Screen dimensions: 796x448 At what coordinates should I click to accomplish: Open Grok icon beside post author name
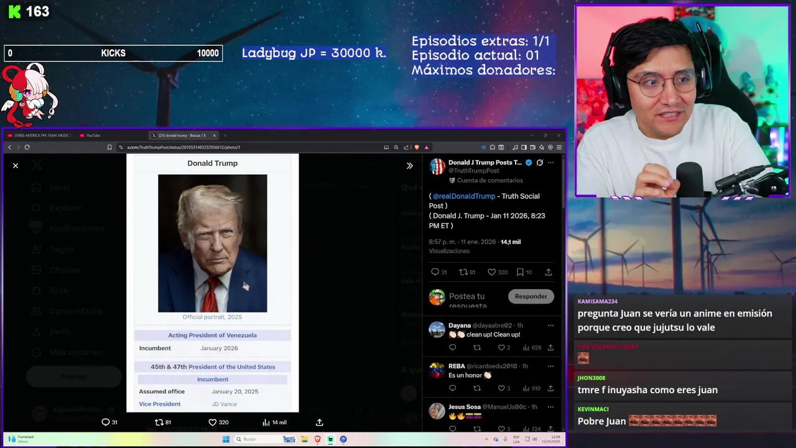click(540, 162)
